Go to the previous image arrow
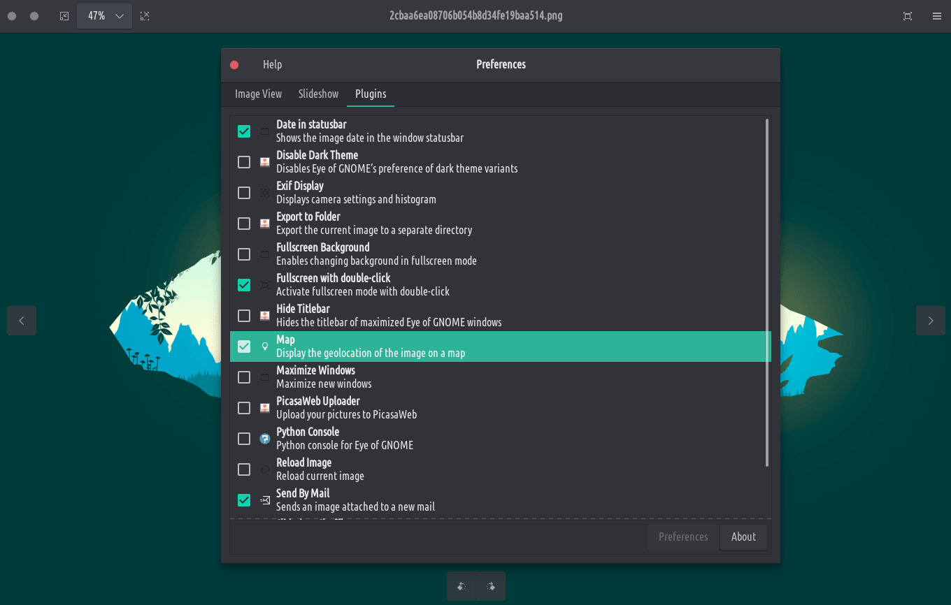 [x=22, y=321]
